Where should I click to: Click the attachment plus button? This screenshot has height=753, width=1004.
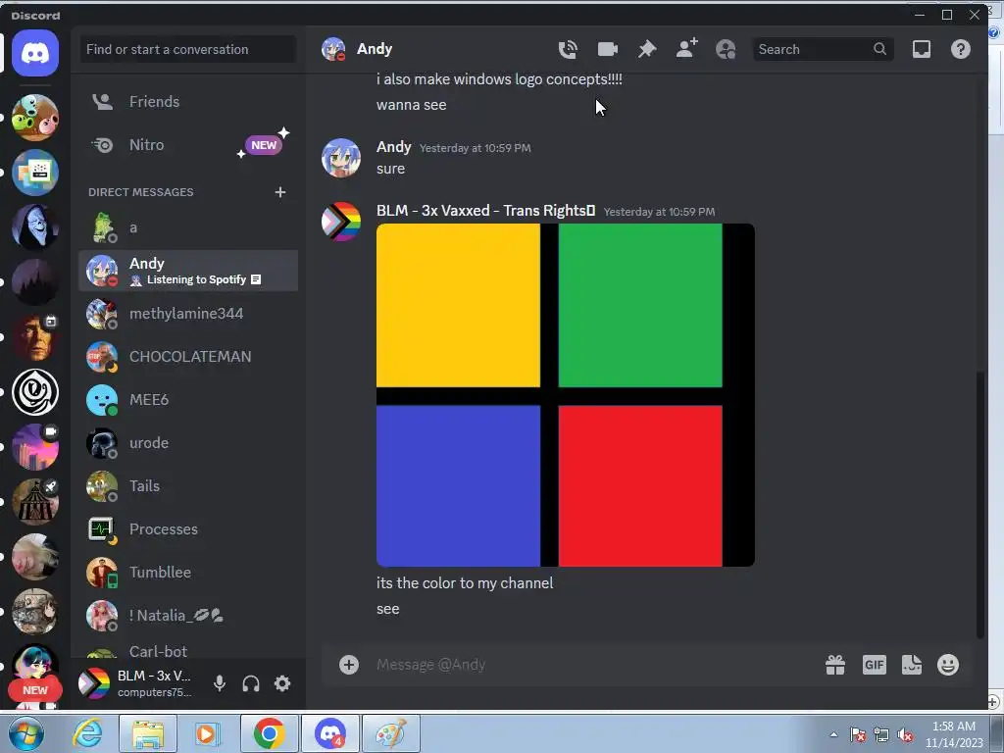pyautogui.click(x=349, y=665)
